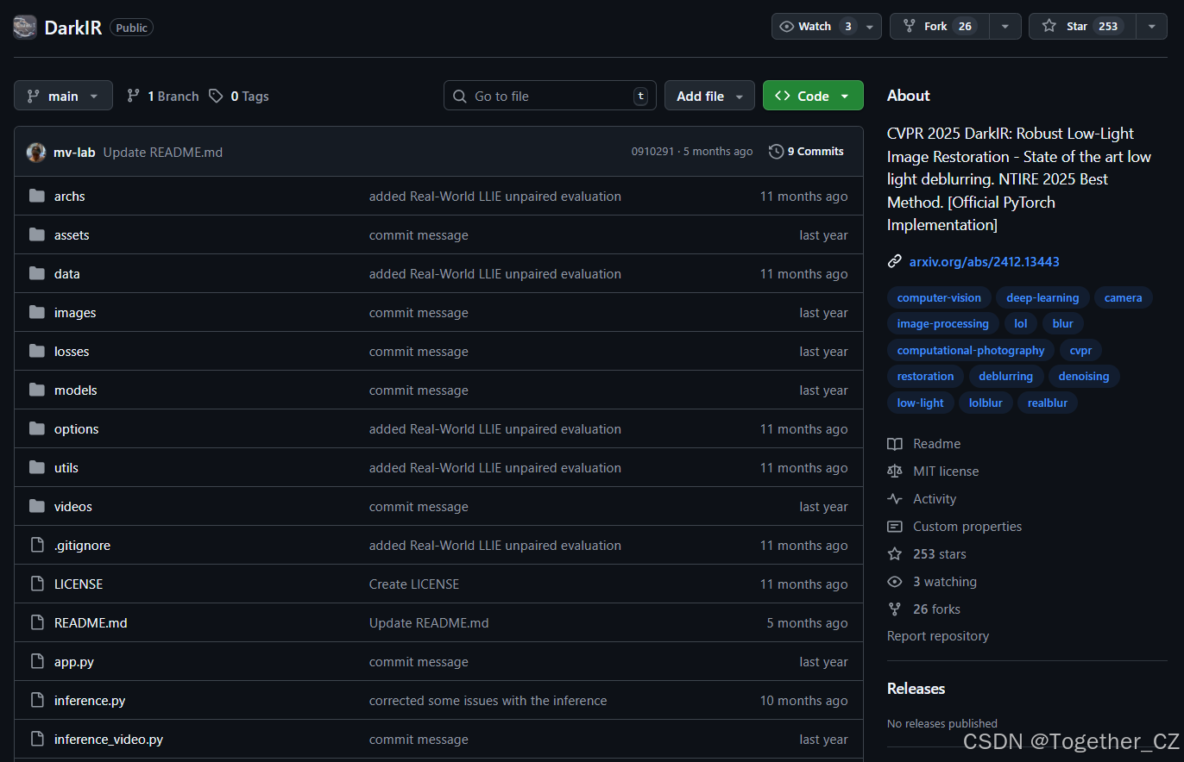
Task: Click the Custom properties icon
Action: pyautogui.click(x=895, y=527)
